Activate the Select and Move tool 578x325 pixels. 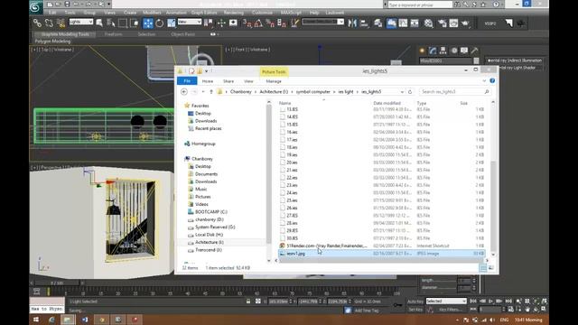pos(148,23)
